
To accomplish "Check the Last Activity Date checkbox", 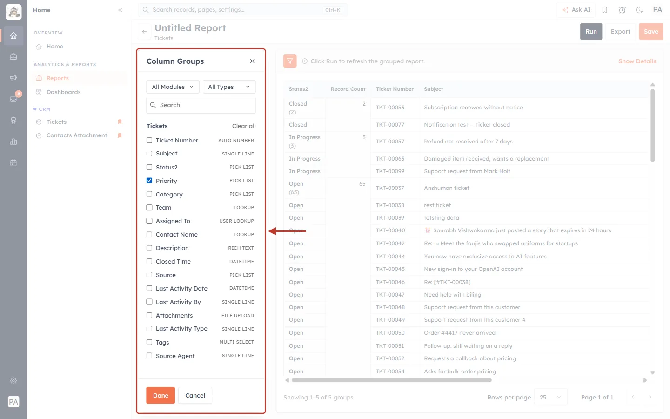I will (149, 288).
